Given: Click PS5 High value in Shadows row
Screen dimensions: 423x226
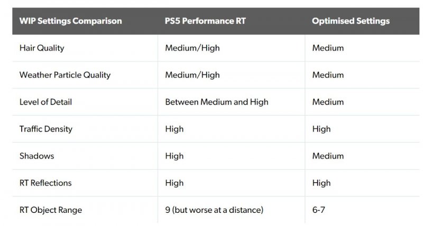Looking at the screenshot, I should pos(174,156).
